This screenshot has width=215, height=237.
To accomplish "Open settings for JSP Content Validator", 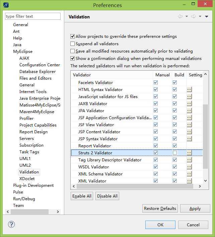I will click(x=189, y=132).
